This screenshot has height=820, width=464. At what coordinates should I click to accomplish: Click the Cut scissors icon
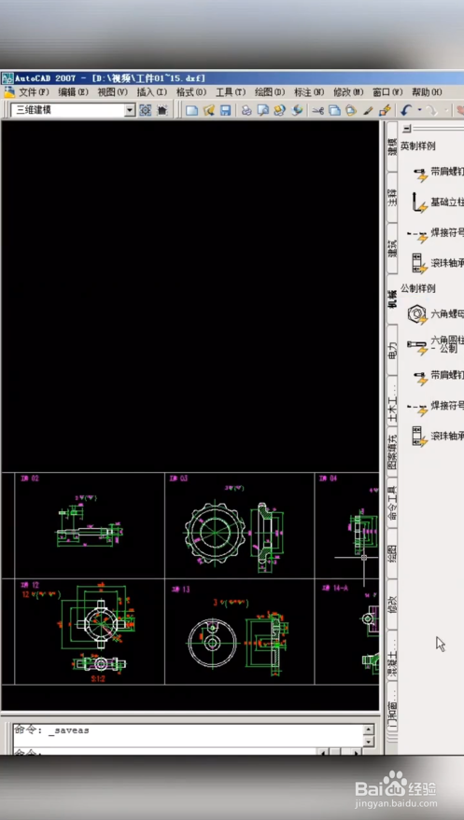[x=317, y=110]
